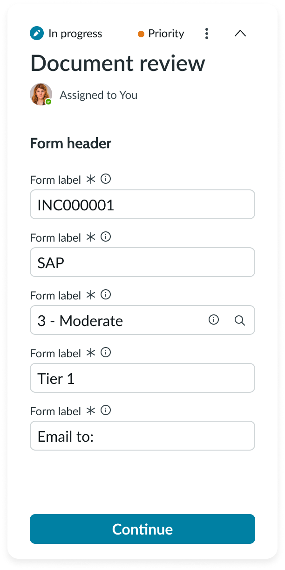Click the In progress pencil status icon
This screenshot has width=285, height=570.
[36, 34]
